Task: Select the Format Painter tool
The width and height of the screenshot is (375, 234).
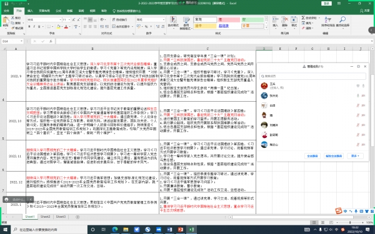Action: coord(17,28)
